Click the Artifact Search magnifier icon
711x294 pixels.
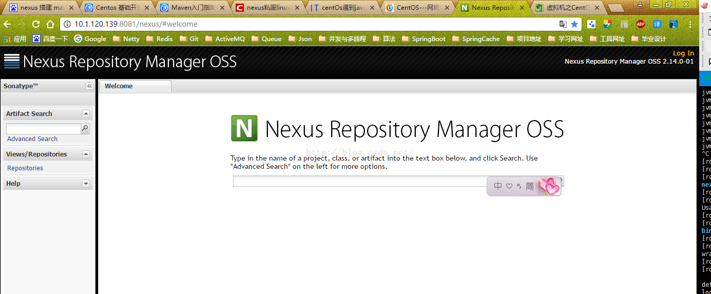[85, 128]
